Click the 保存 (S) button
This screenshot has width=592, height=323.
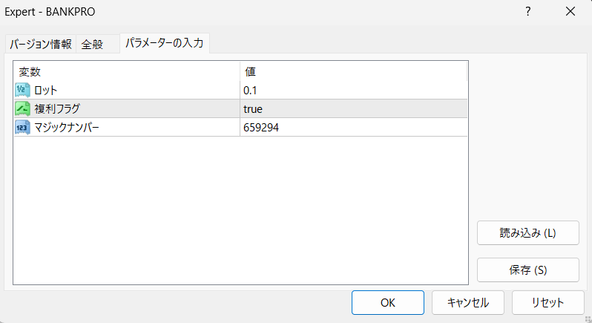click(x=527, y=270)
